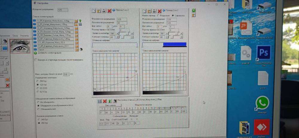Click the blue arrow next-pass icon in Pass 1

point(114,10)
